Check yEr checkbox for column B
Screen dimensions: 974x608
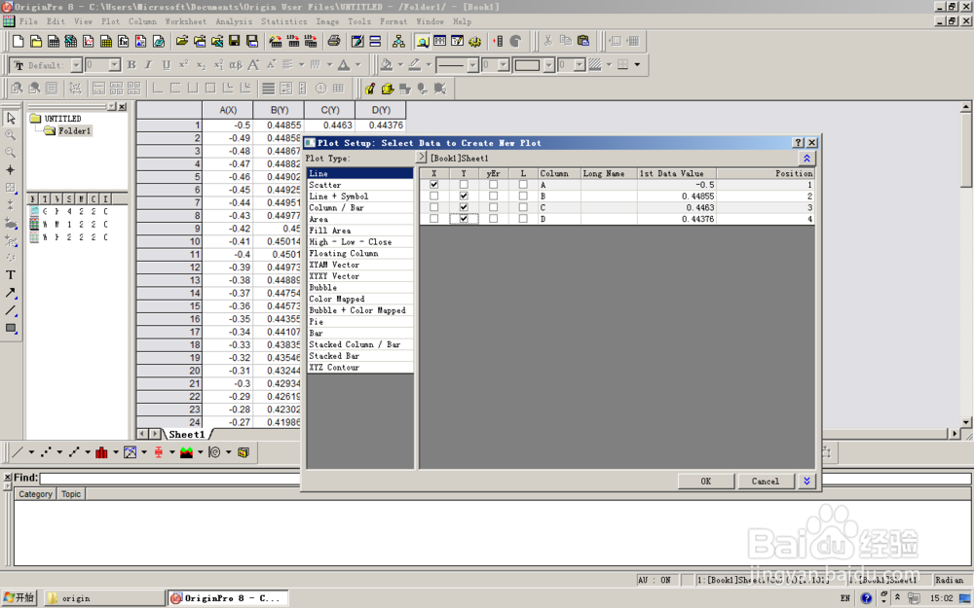pyautogui.click(x=493, y=197)
